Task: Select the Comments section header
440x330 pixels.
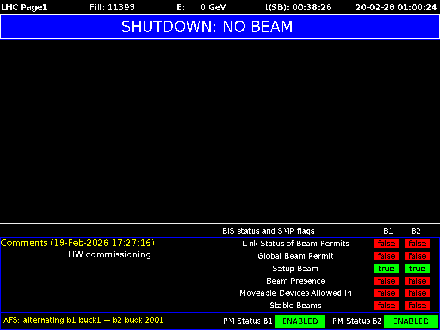Action: tap(78, 243)
